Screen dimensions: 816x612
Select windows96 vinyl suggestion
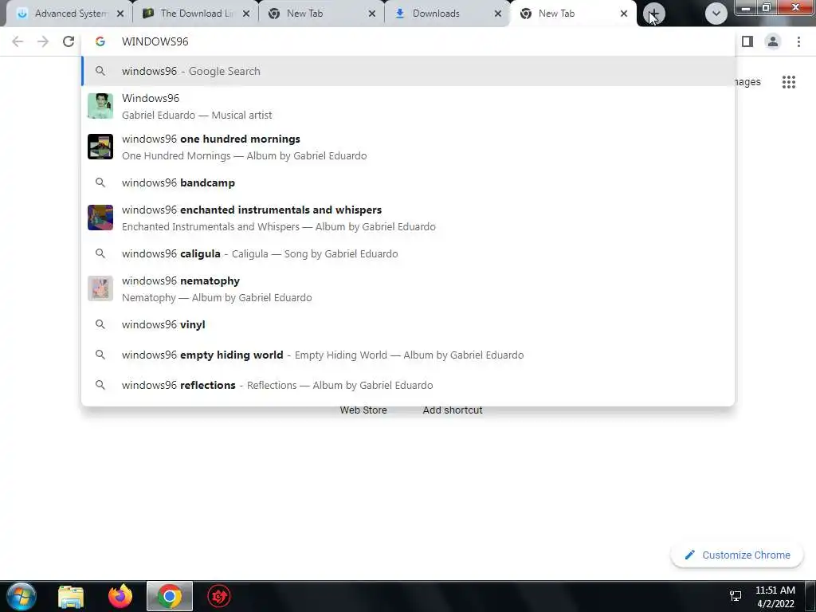click(x=408, y=324)
